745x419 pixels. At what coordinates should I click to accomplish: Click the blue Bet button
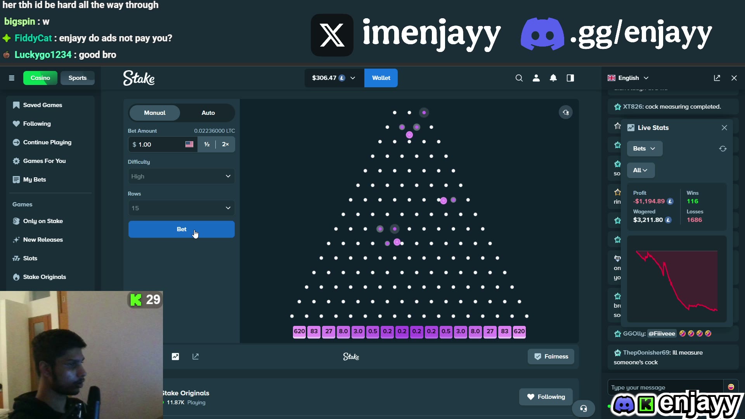click(x=181, y=229)
